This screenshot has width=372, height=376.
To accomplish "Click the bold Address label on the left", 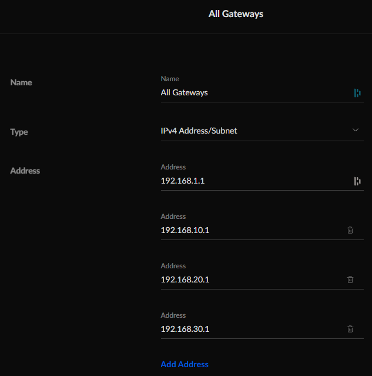I will (25, 171).
